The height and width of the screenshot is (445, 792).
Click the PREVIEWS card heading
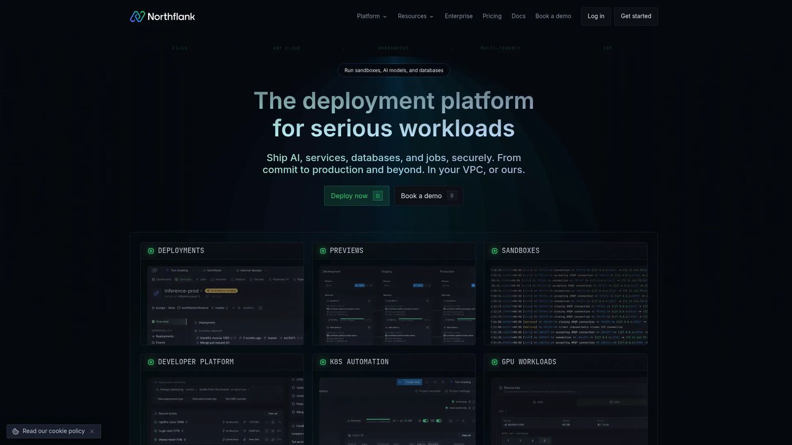click(346, 251)
